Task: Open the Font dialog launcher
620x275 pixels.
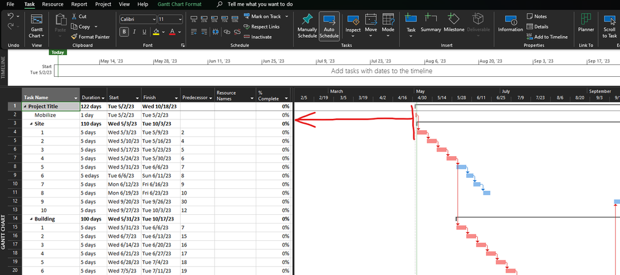Action: (182, 46)
